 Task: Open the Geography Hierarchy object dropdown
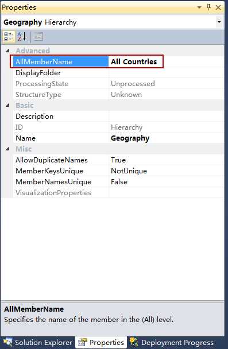point(219,22)
